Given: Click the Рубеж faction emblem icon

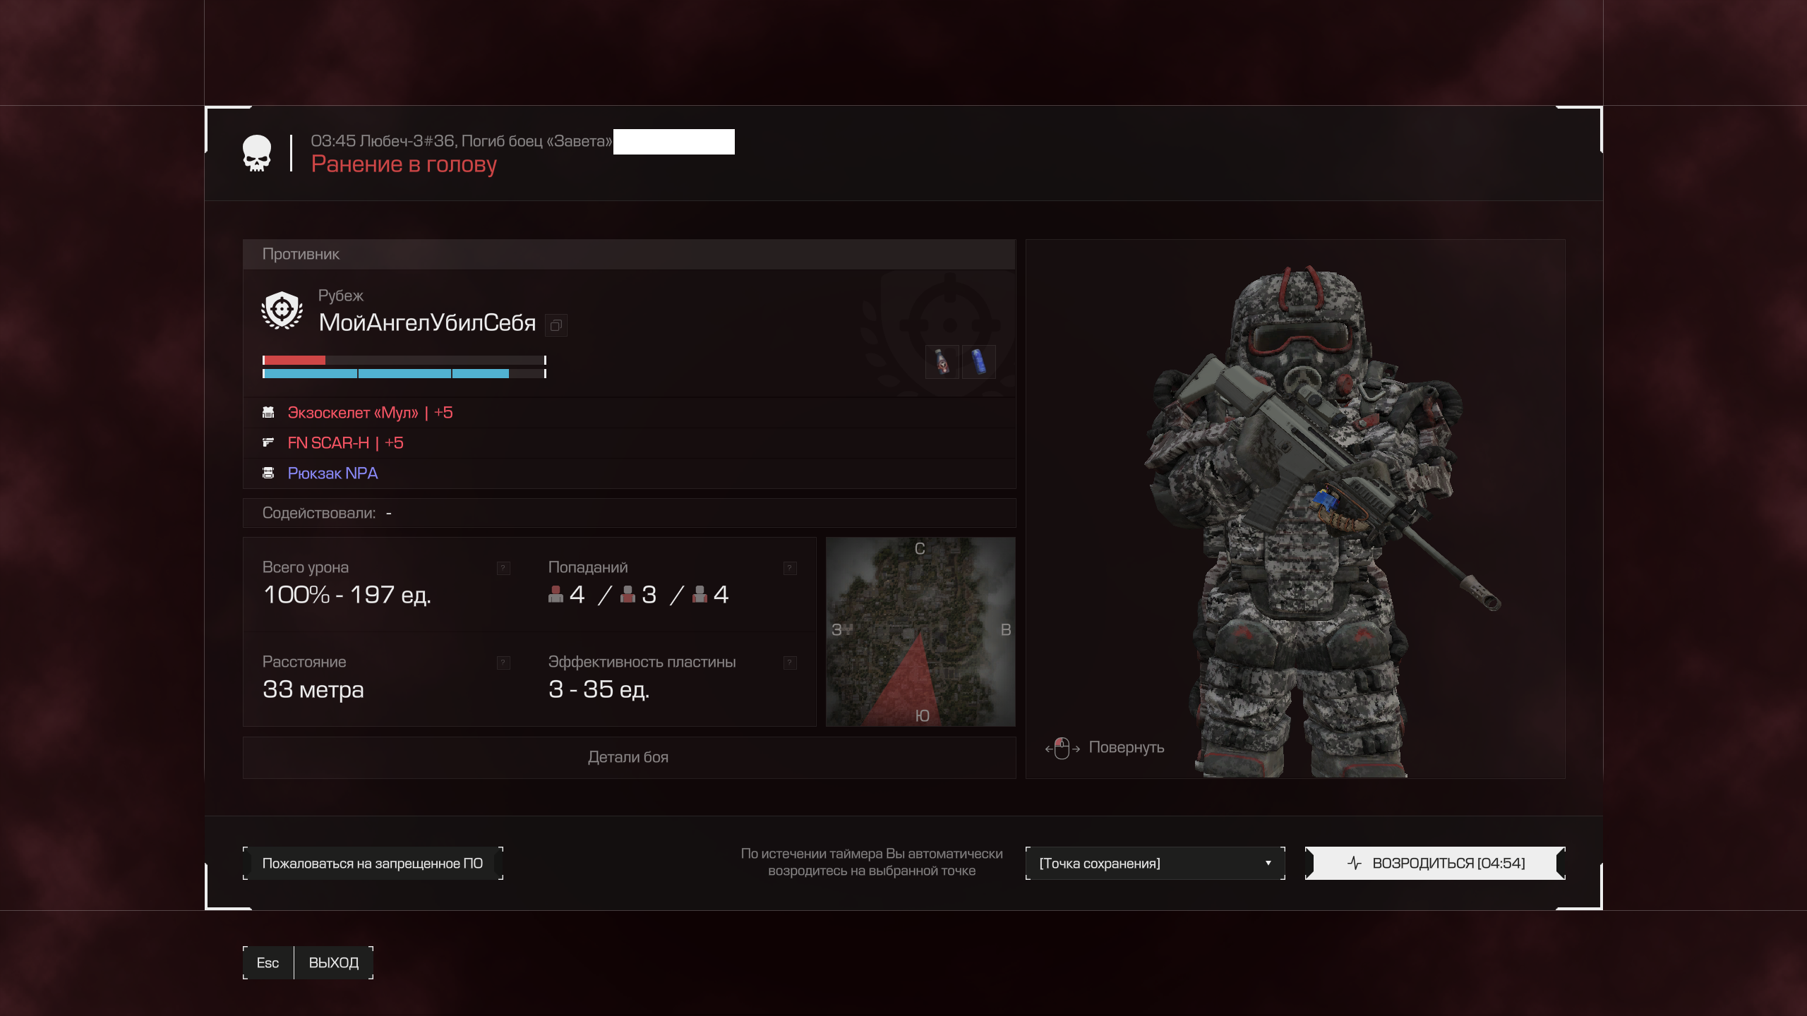Looking at the screenshot, I should [x=282, y=310].
